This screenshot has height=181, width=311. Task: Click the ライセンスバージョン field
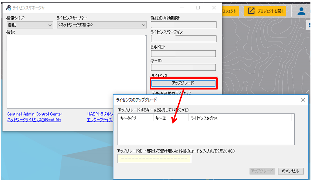[x=184, y=39]
